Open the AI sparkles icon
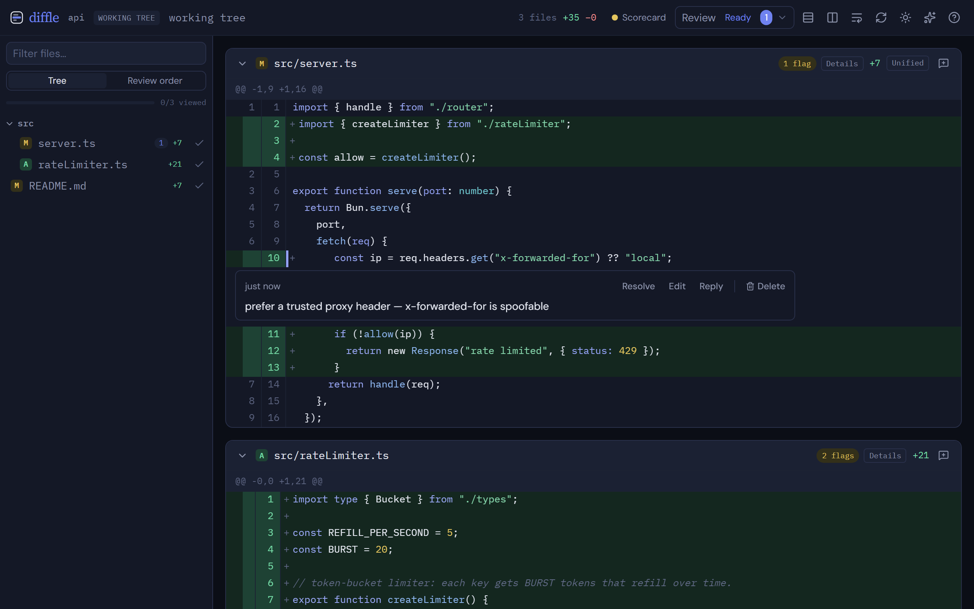The image size is (974, 609). pos(930,18)
